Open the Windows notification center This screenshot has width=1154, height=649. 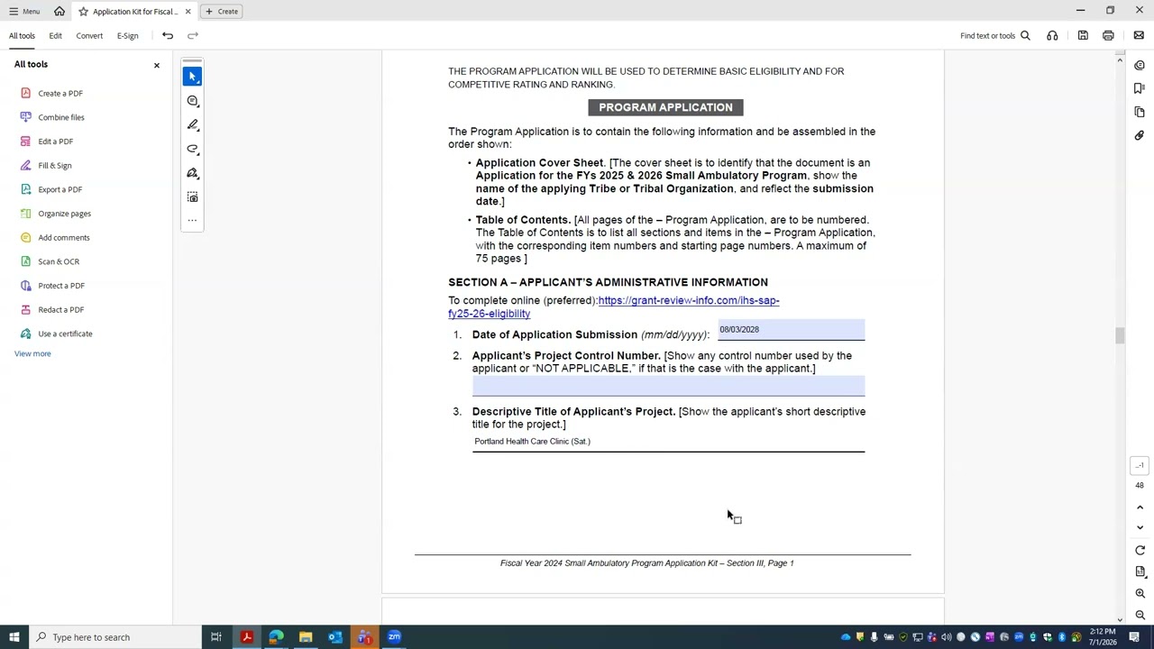coord(1134,637)
